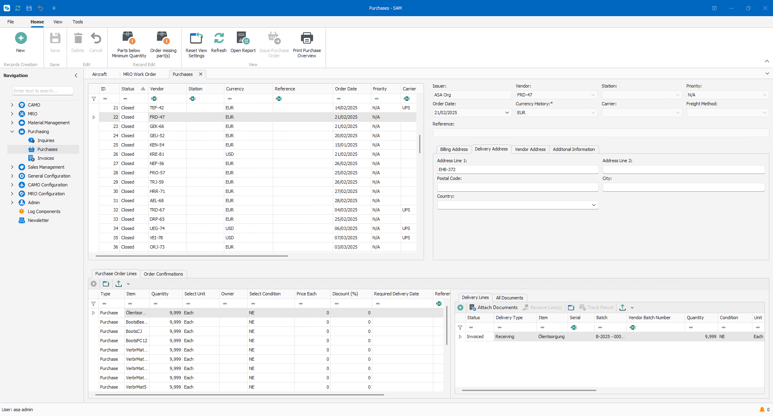773x416 pixels.
Task: Switch to Order Confirmations tab
Action: pos(163,274)
